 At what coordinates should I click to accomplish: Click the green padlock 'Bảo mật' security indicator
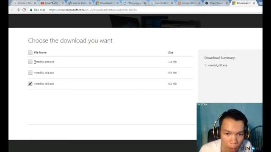(37, 10)
